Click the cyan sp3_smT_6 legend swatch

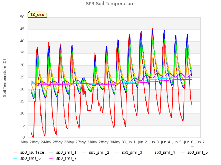pyautogui.click(x=15, y=159)
